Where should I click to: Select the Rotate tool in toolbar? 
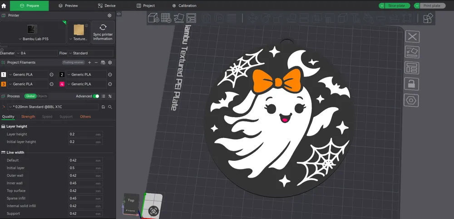(x=265, y=18)
